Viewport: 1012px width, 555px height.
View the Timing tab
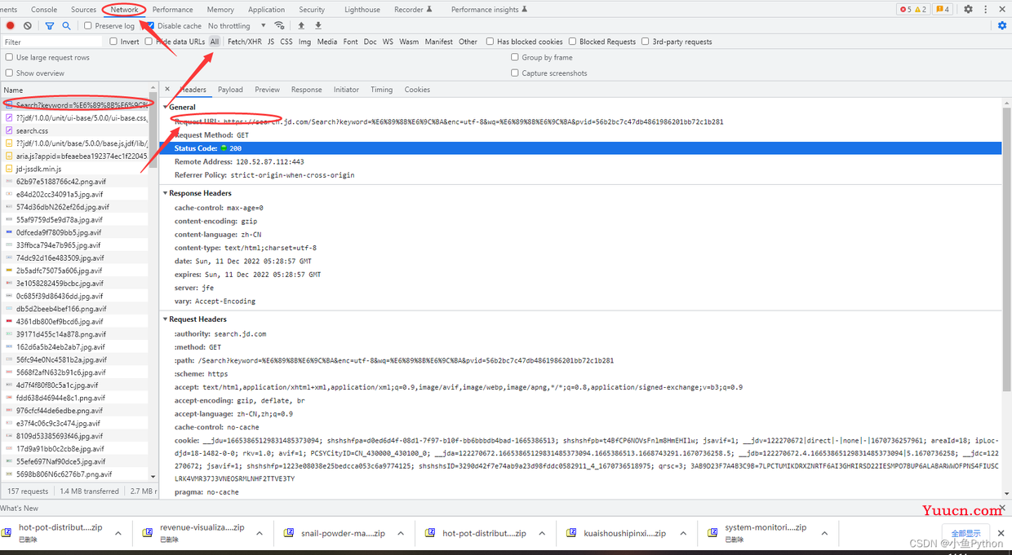(x=381, y=90)
